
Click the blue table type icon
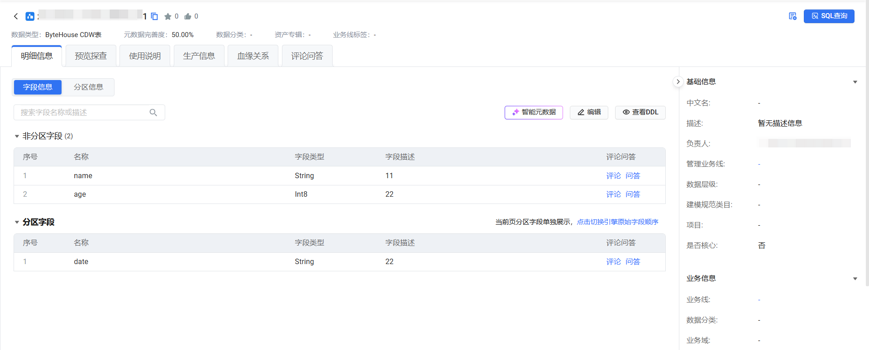[x=30, y=16]
